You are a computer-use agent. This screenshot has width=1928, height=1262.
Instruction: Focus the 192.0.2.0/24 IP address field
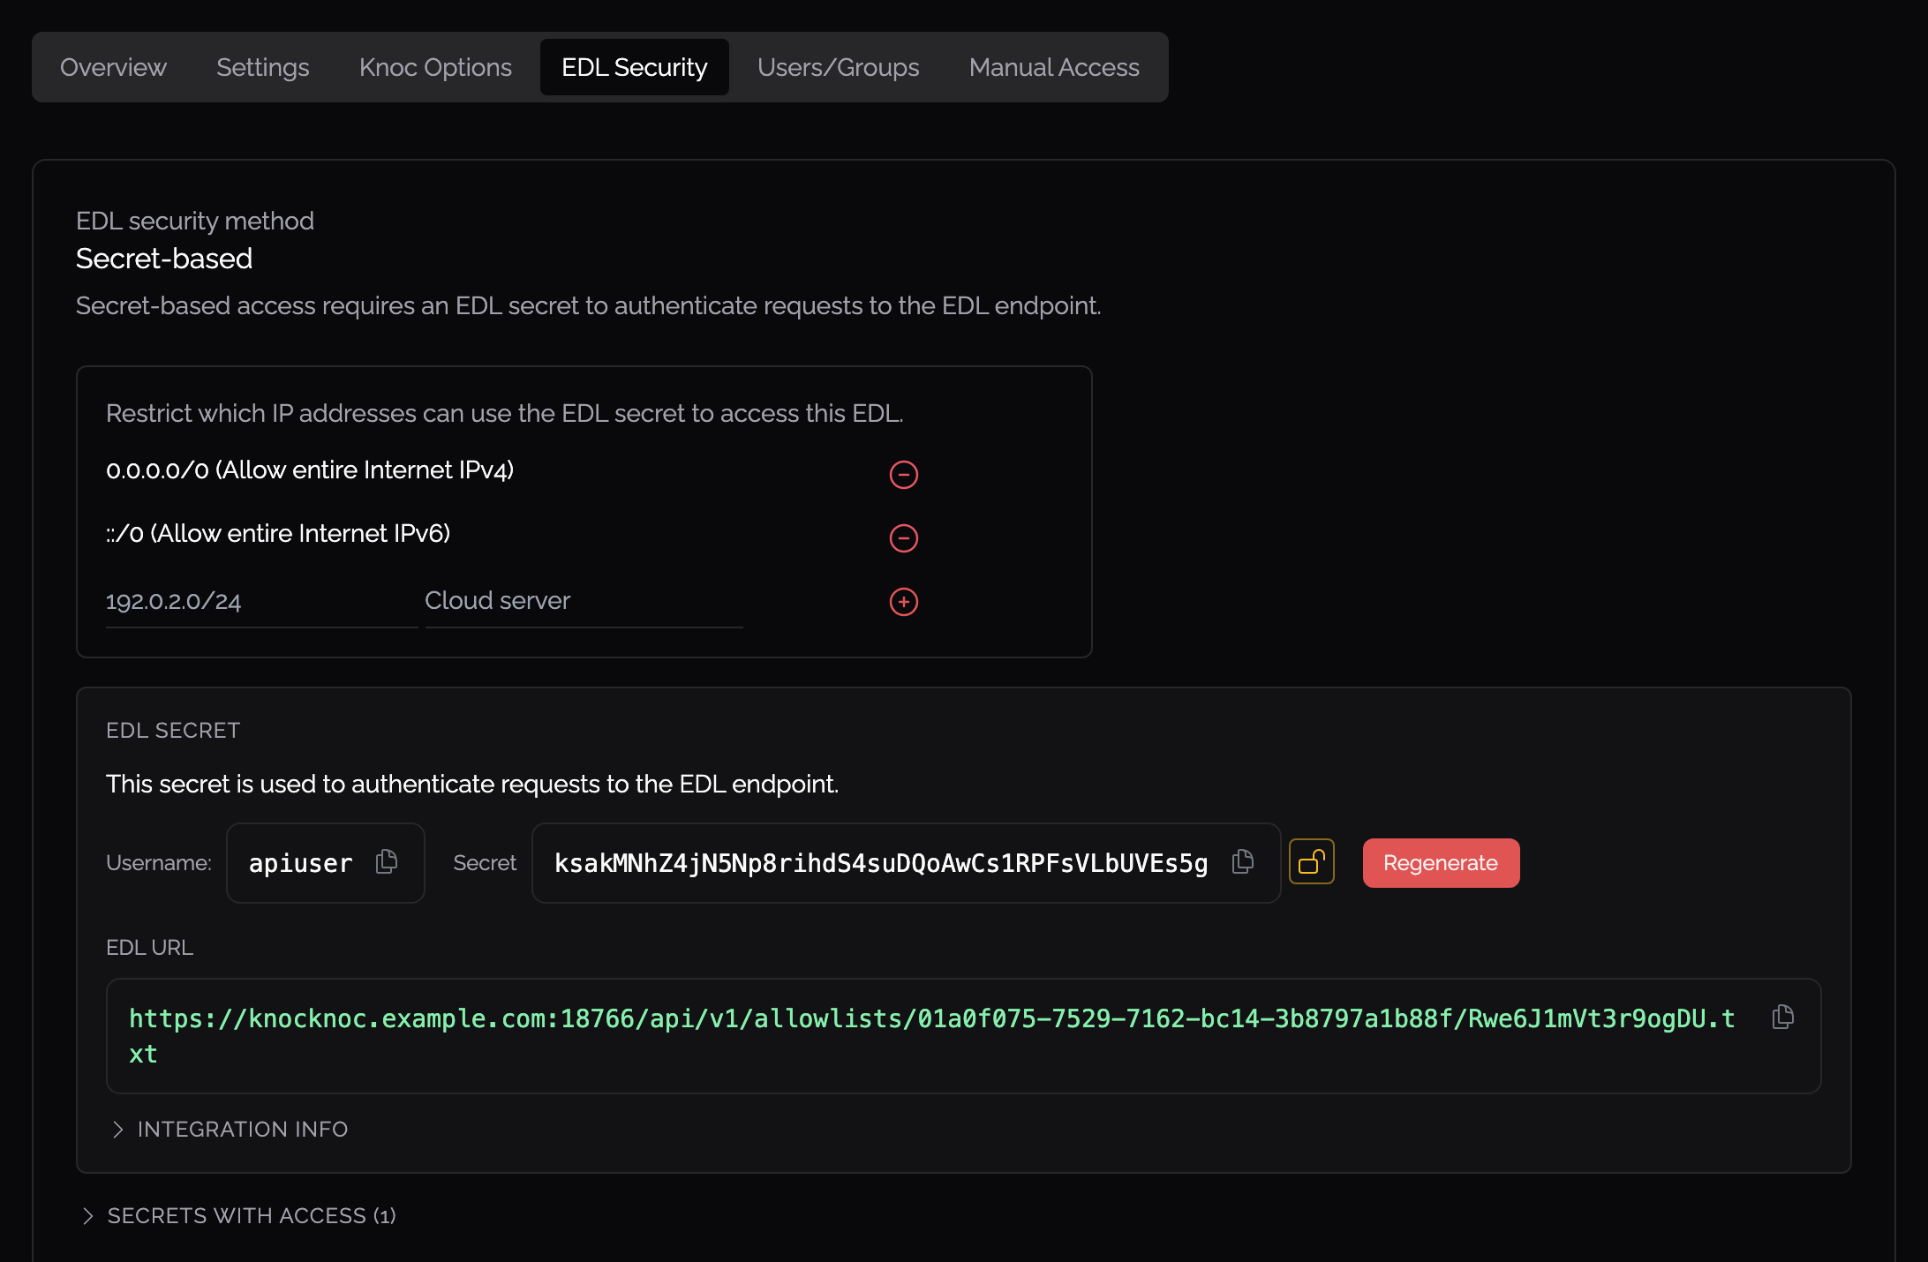pyautogui.click(x=261, y=602)
